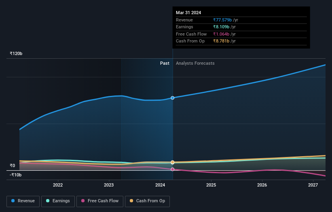
Task: Select the 2023 x-axis label
Action: click(x=109, y=185)
